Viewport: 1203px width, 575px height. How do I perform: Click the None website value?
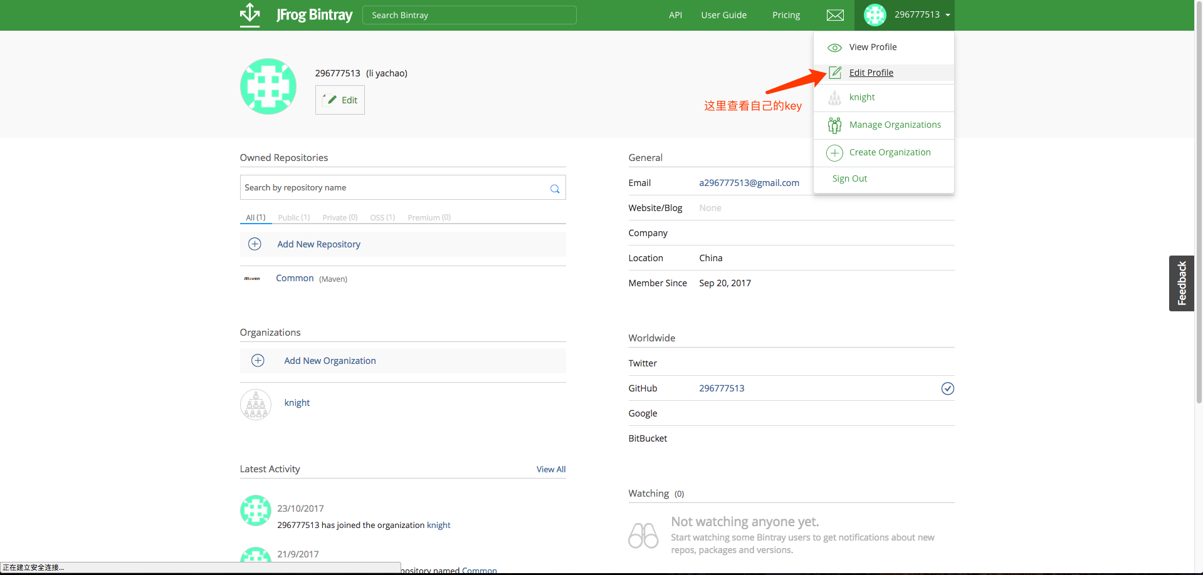[710, 208]
